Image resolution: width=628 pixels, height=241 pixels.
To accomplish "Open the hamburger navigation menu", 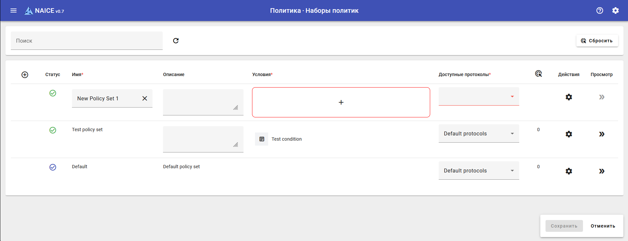I will 13,10.
